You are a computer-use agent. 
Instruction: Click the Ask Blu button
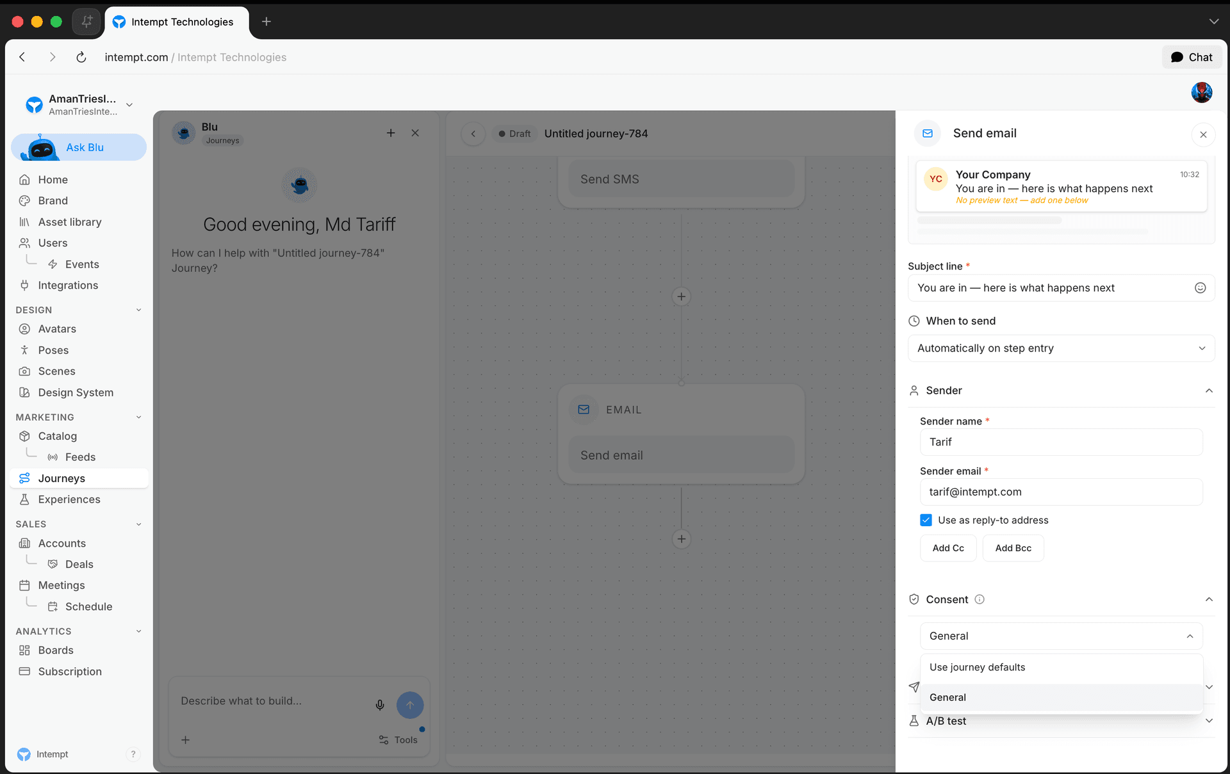coord(79,147)
